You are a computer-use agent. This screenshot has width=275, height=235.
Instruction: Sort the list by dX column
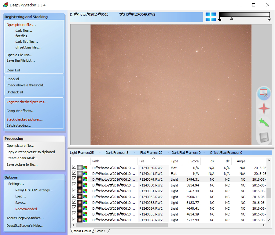point(208,161)
